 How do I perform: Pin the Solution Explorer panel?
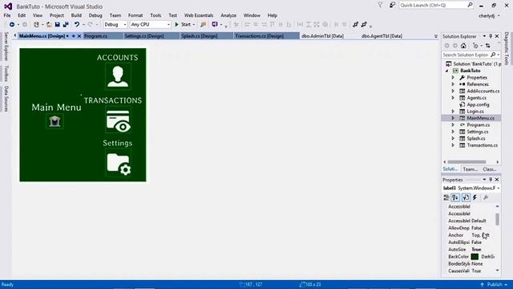pyautogui.click(x=491, y=36)
